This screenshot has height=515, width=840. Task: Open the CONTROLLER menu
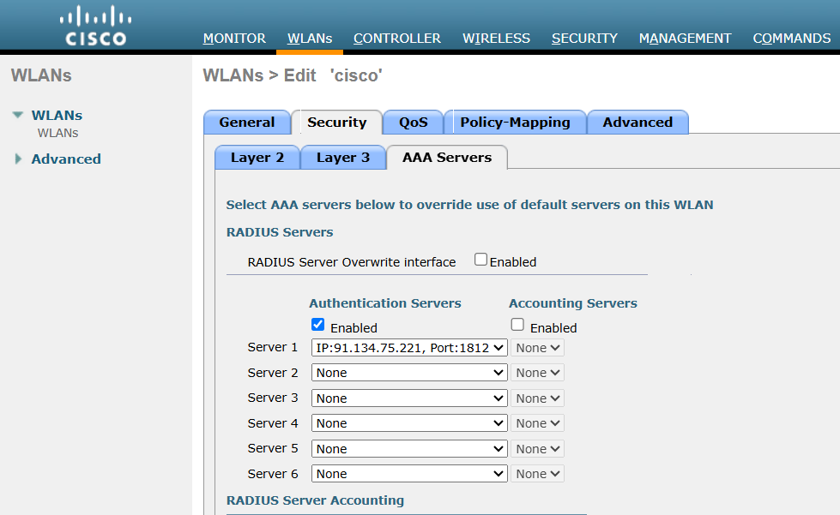pos(397,39)
